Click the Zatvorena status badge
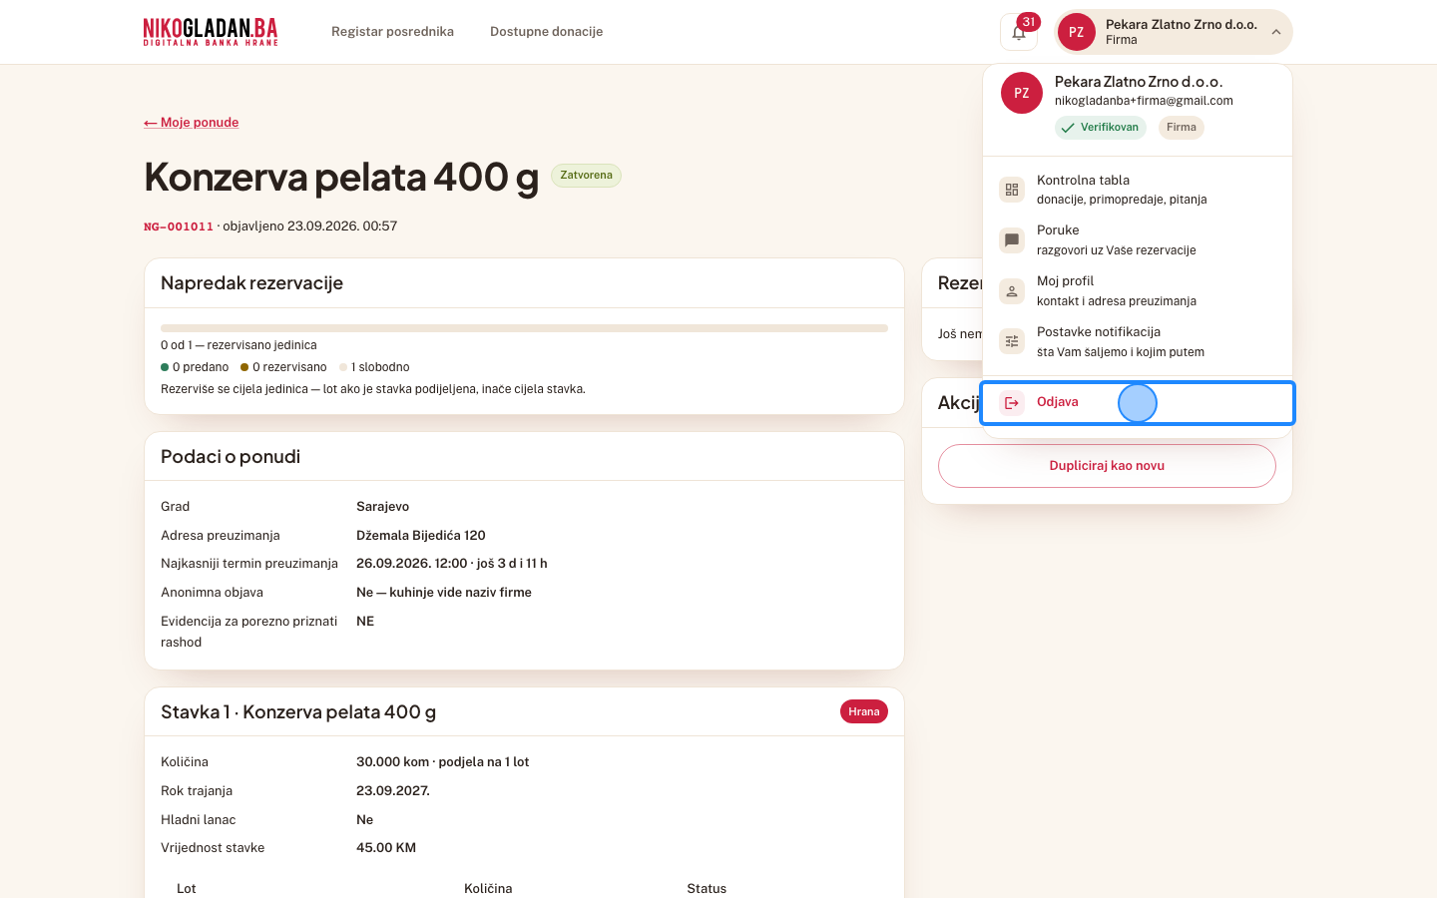1437x898 pixels. (x=586, y=176)
